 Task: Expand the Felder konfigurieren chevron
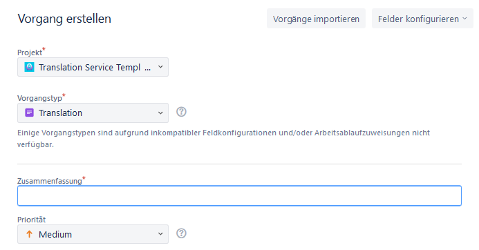pyautogui.click(x=464, y=19)
